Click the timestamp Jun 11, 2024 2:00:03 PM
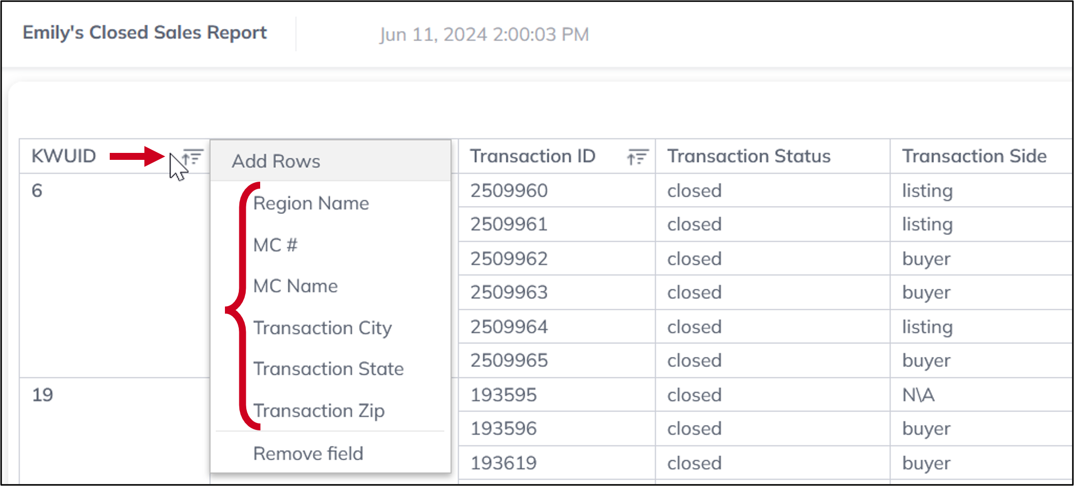 click(484, 34)
